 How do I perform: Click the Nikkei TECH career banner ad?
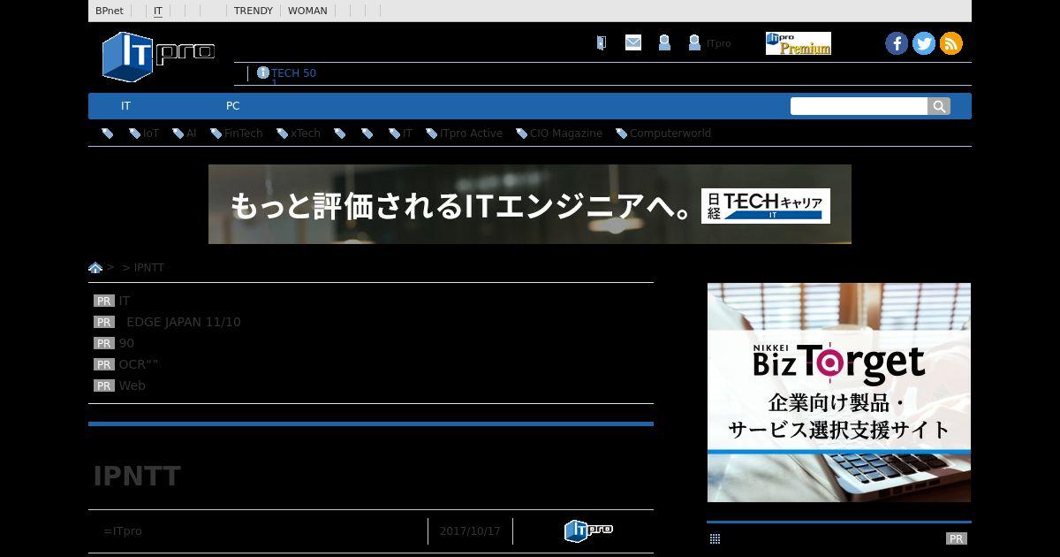click(530, 204)
